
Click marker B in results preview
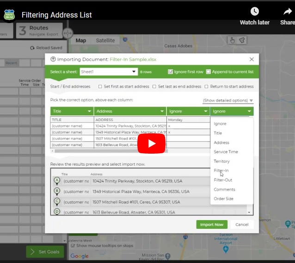pyautogui.click(x=57, y=191)
